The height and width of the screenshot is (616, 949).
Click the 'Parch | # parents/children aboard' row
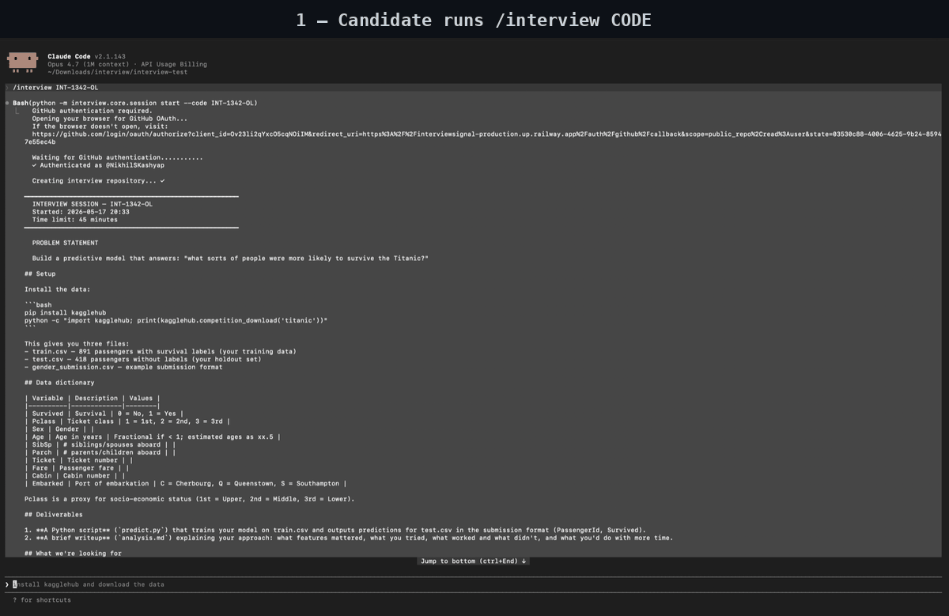click(100, 453)
